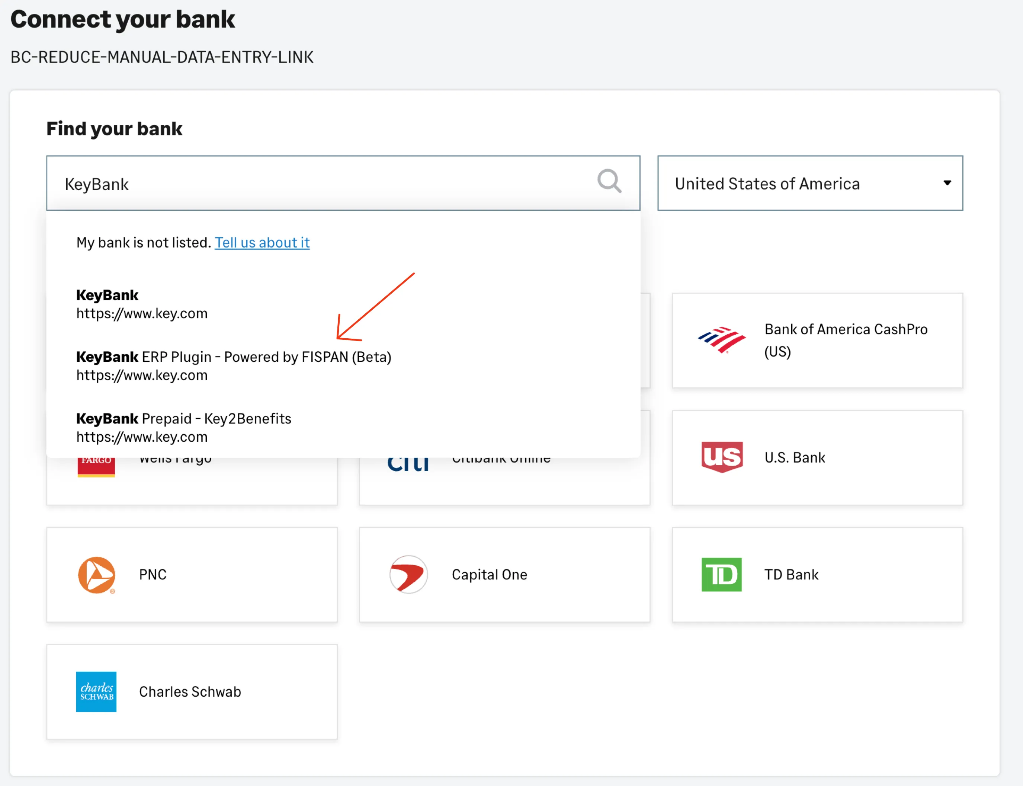Choose the Charles Schwab card
The image size is (1023, 786).
[x=192, y=692]
